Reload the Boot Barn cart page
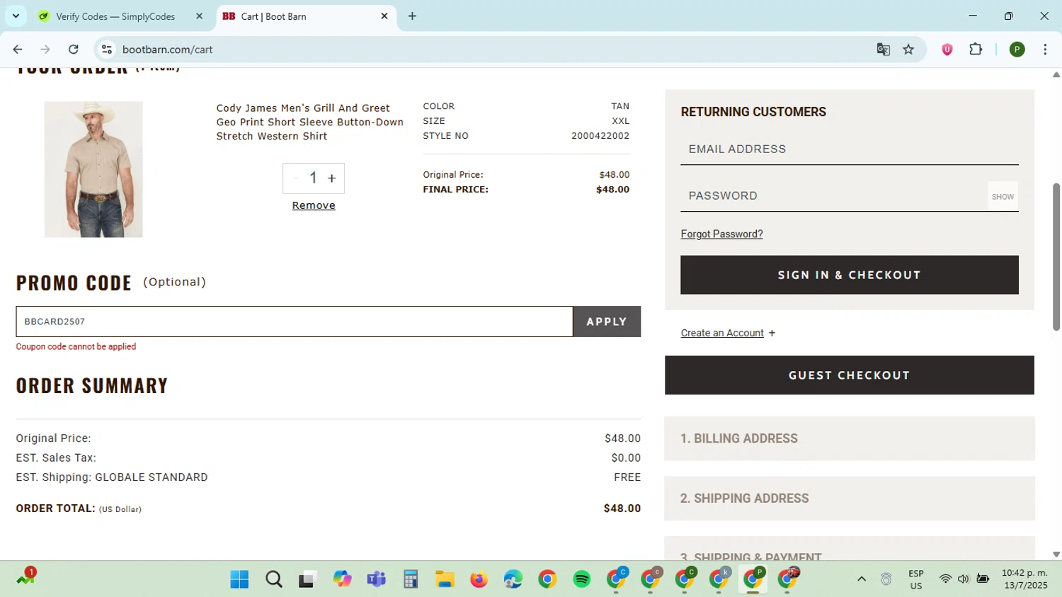Screen dimensions: 1062x597 pos(74,50)
